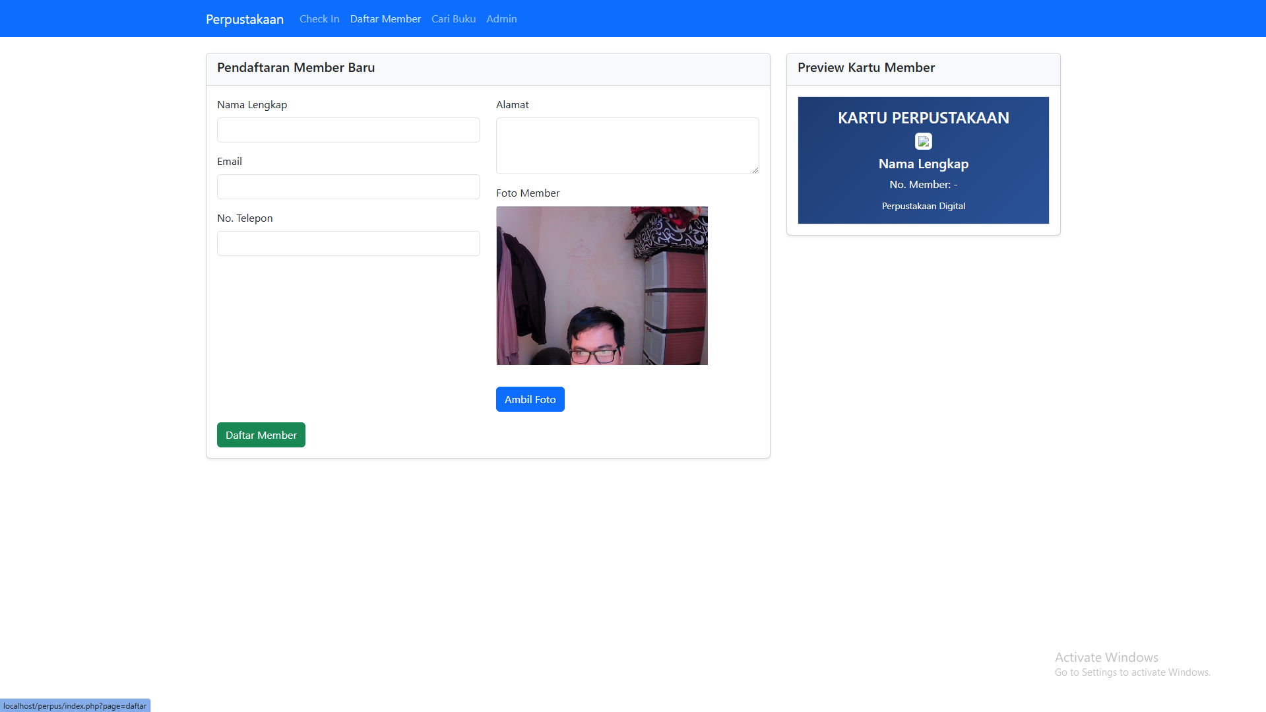Click into the Alamat textarea
The image size is (1266, 712).
627,146
